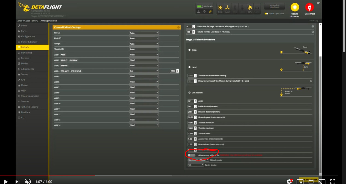Viewport: 346px width, 184px height.
Task: Open the Sanity checks dropdown
Action: pyautogui.click(x=196, y=165)
